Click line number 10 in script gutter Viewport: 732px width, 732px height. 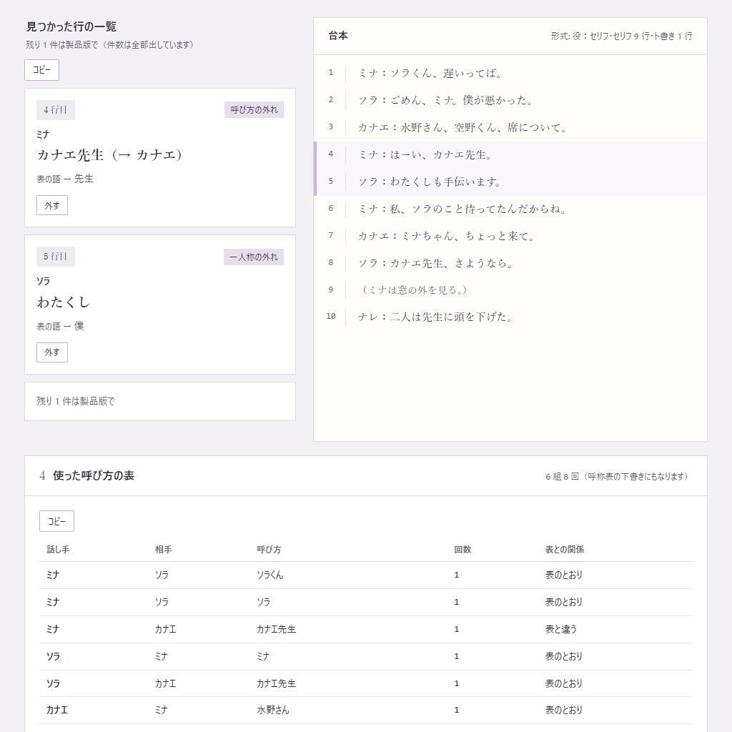click(330, 316)
